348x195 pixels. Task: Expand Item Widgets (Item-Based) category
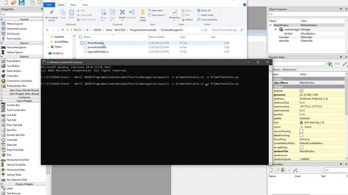2,94
